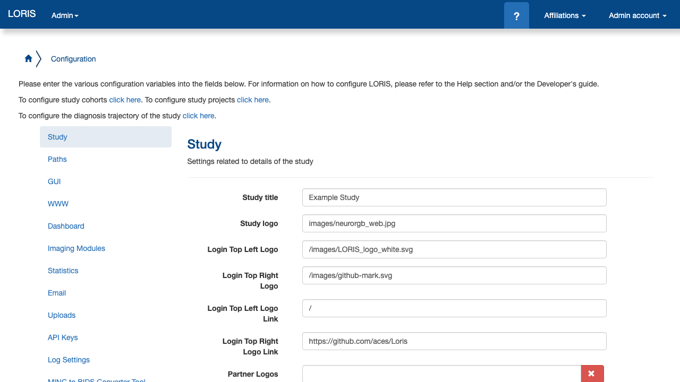This screenshot has height=382, width=680.
Task: Click into the Partner Logos input field
Action: 441,374
